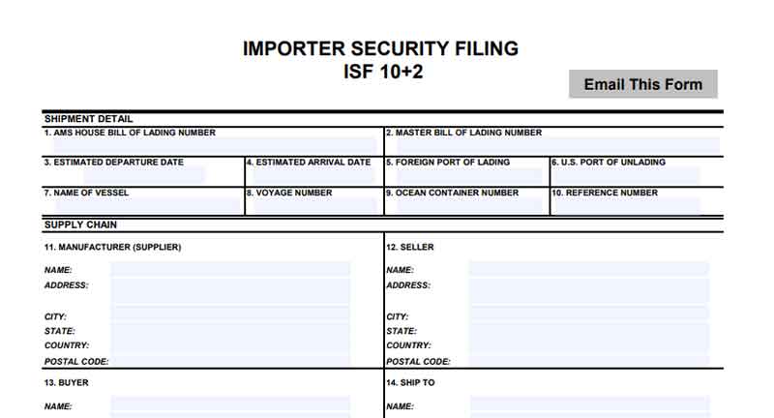Click the Voyage Number input field
Viewport: 774px width, 418px height.
tap(311, 205)
